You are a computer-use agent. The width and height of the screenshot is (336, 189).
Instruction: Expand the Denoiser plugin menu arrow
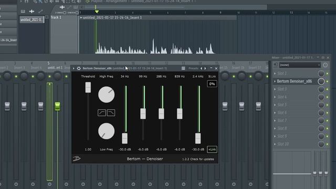pos(73,68)
